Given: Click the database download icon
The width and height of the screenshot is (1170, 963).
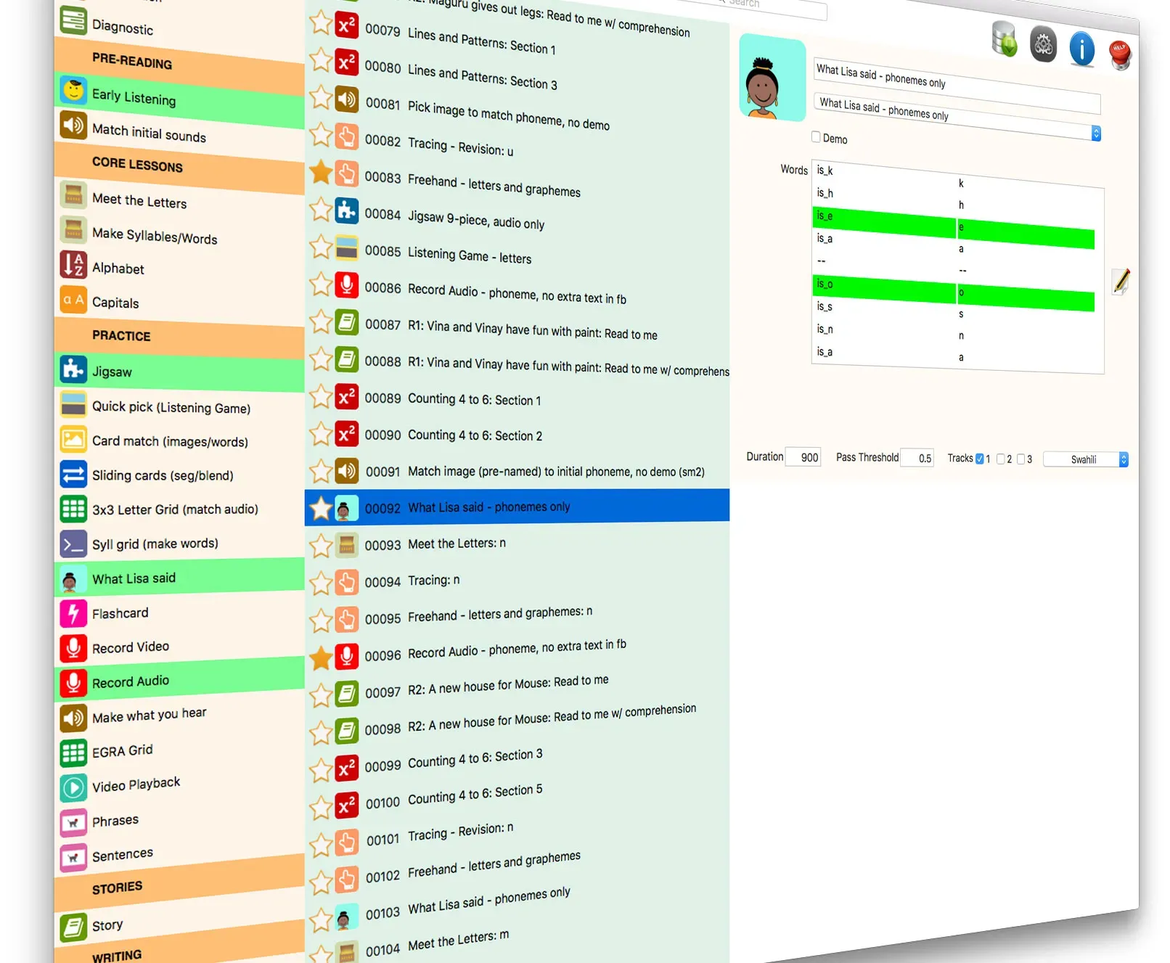Looking at the screenshot, I should pyautogui.click(x=1005, y=39).
